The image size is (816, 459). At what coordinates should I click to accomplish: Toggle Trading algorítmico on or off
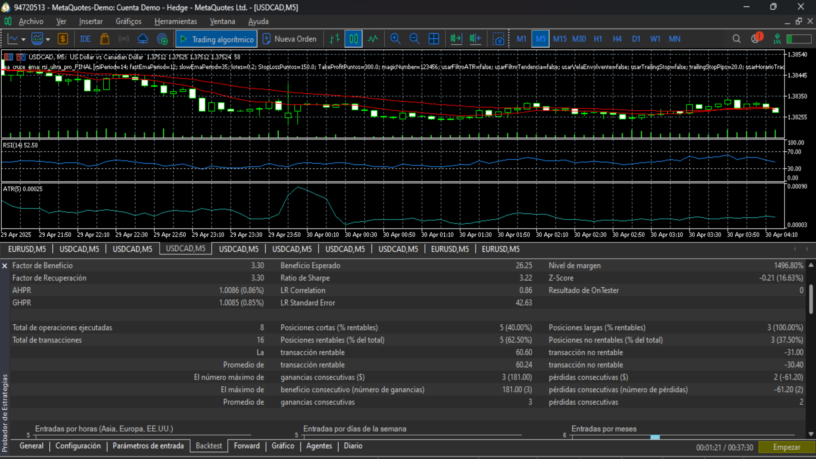(x=216, y=39)
